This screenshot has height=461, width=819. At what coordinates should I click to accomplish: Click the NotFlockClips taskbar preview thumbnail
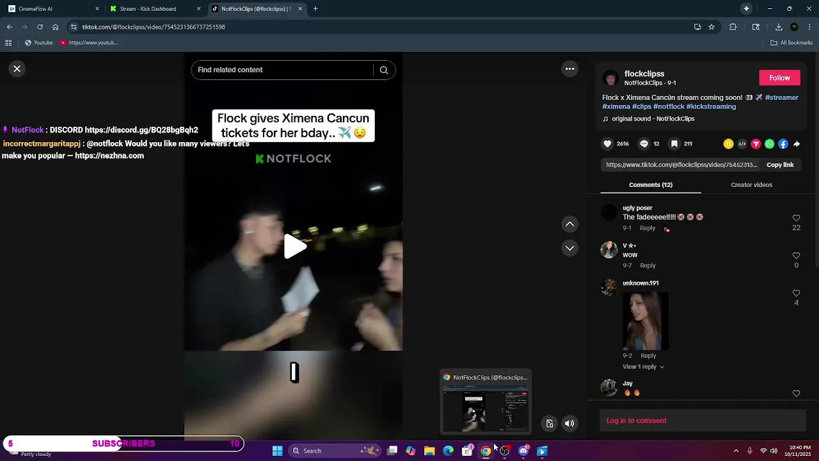(486, 401)
